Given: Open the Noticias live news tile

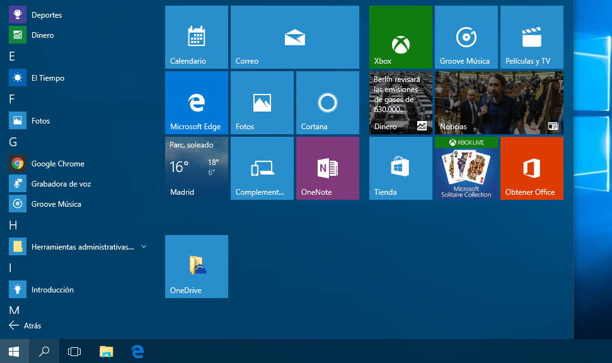Looking at the screenshot, I should (499, 103).
